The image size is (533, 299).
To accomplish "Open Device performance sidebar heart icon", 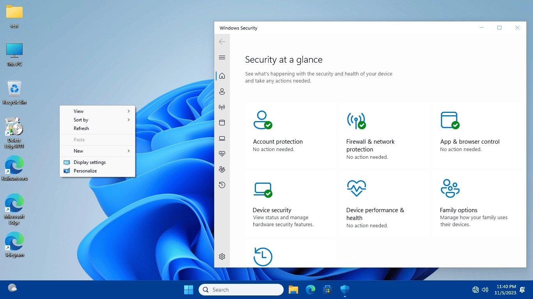I will pyautogui.click(x=222, y=154).
